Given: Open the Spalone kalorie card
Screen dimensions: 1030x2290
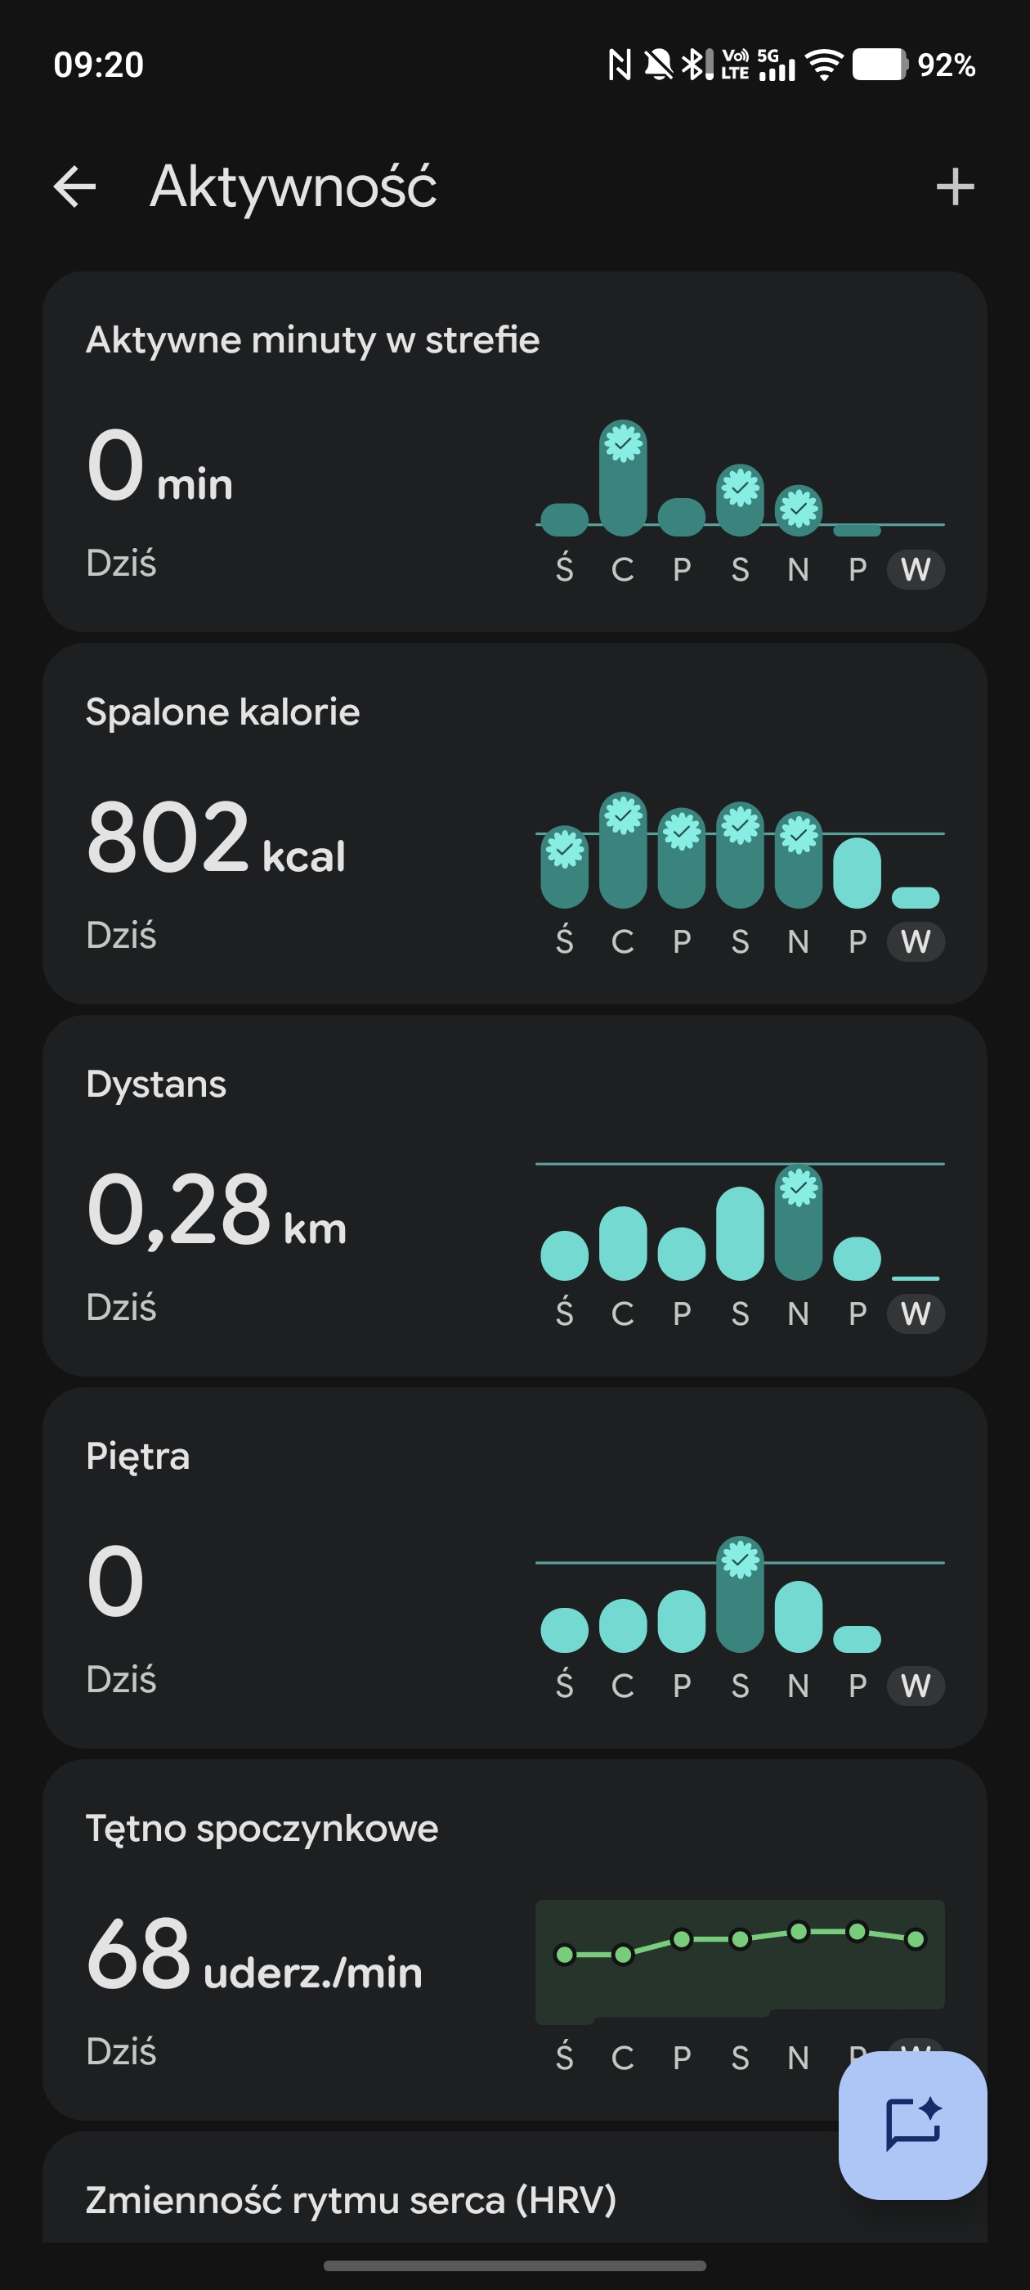Looking at the screenshot, I should 514,824.
